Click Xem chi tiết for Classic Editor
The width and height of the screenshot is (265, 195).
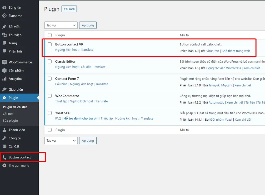coord(252,68)
